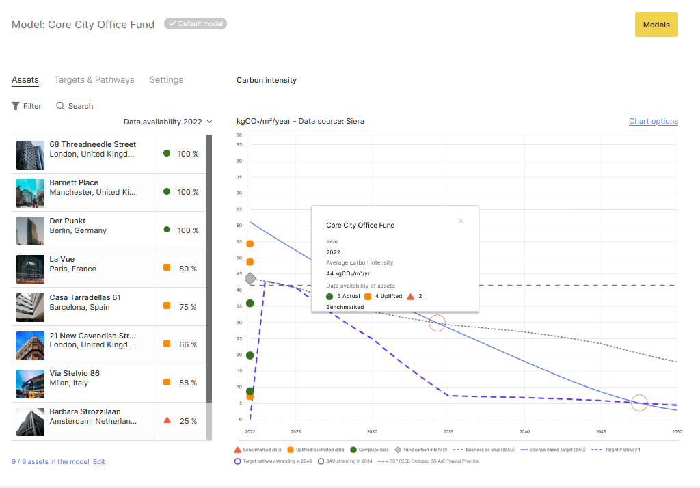Open 68 Threadneedle Street building thumbnail
This screenshot has height=488, width=700.
[x=30, y=154]
